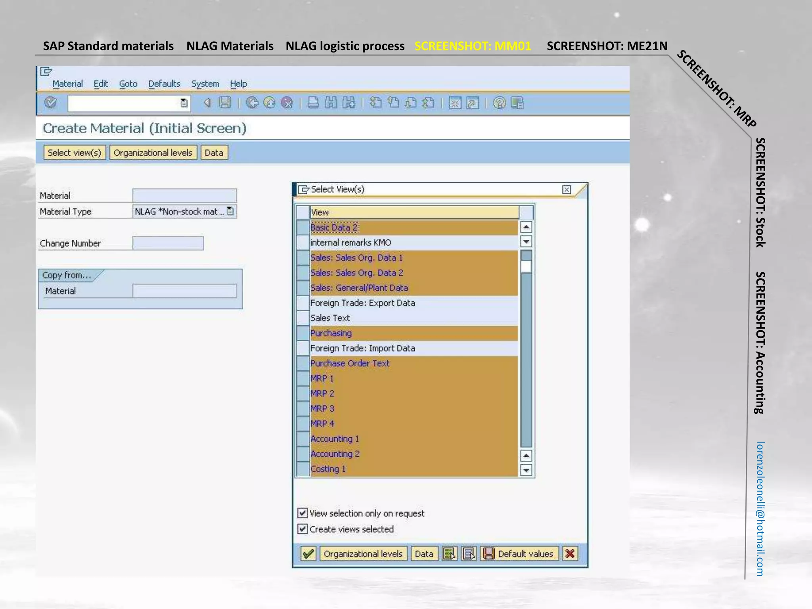The image size is (812, 609).
Task: Click the scroll down arrow beside internal remarks KMO
Action: (x=526, y=241)
